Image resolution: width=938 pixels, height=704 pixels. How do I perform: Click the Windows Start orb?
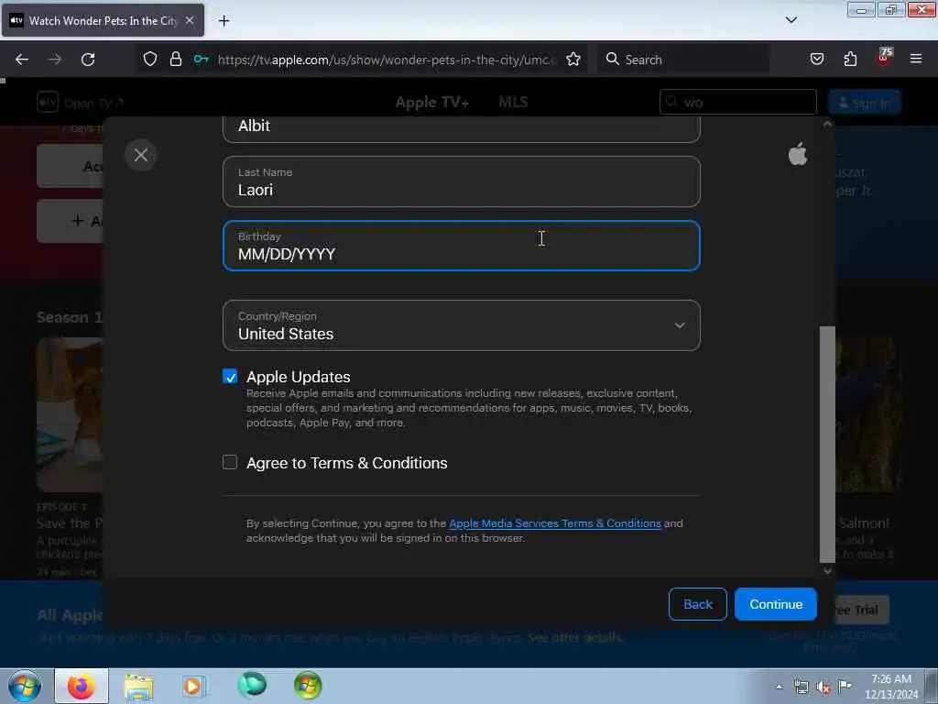pos(25,686)
